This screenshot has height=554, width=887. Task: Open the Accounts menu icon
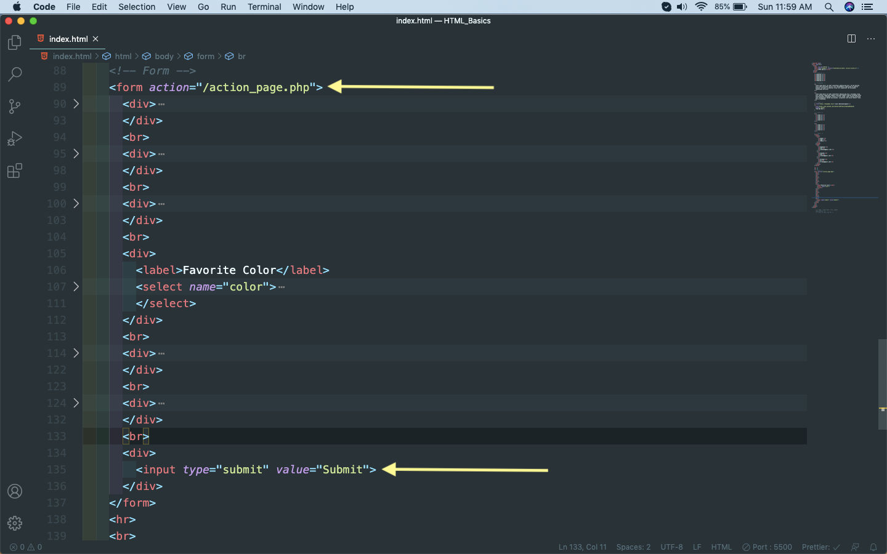(15, 491)
